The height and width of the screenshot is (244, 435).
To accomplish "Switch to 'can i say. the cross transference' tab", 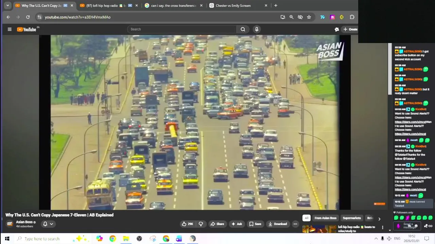I will (x=174, y=5).
